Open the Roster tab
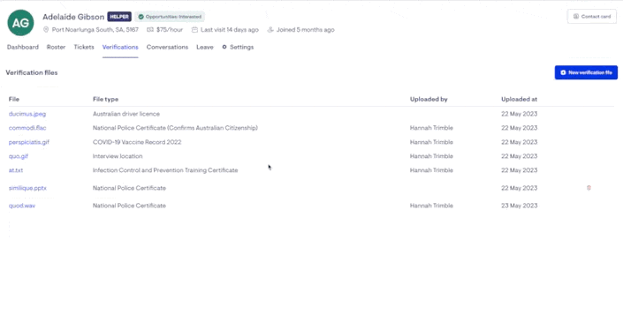 (x=56, y=47)
